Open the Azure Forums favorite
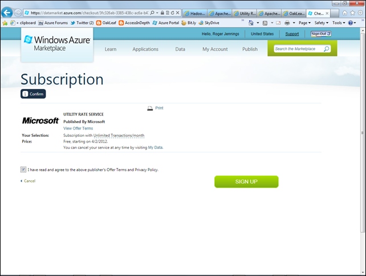The width and height of the screenshot is (366, 276). (x=53, y=23)
